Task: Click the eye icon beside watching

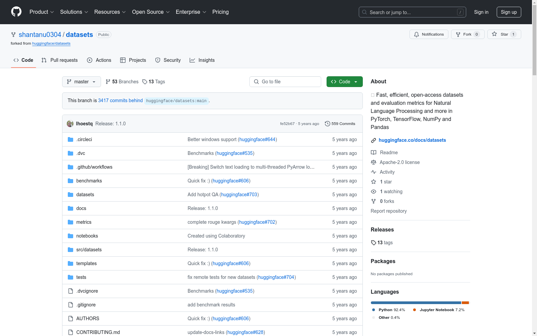Action: 374,192
